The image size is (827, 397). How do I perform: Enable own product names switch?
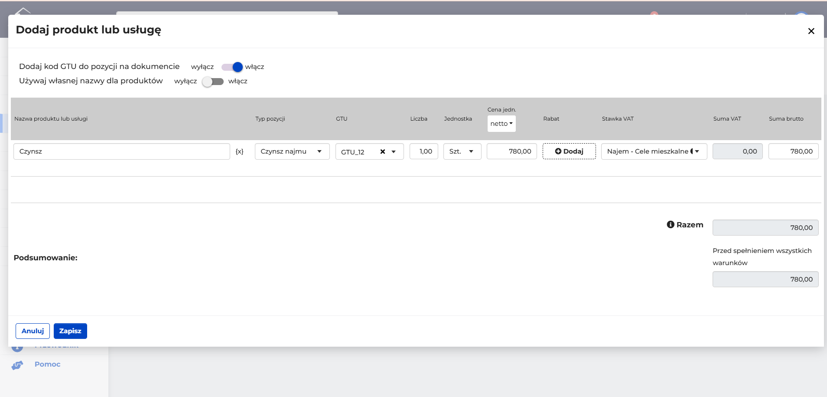coord(212,81)
